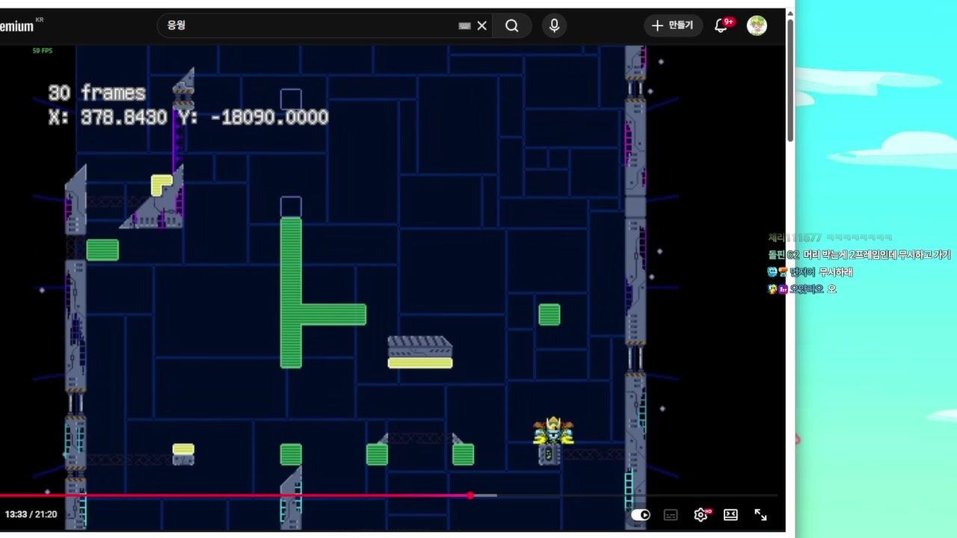
Task: Switch to theater mode view
Action: [730, 514]
